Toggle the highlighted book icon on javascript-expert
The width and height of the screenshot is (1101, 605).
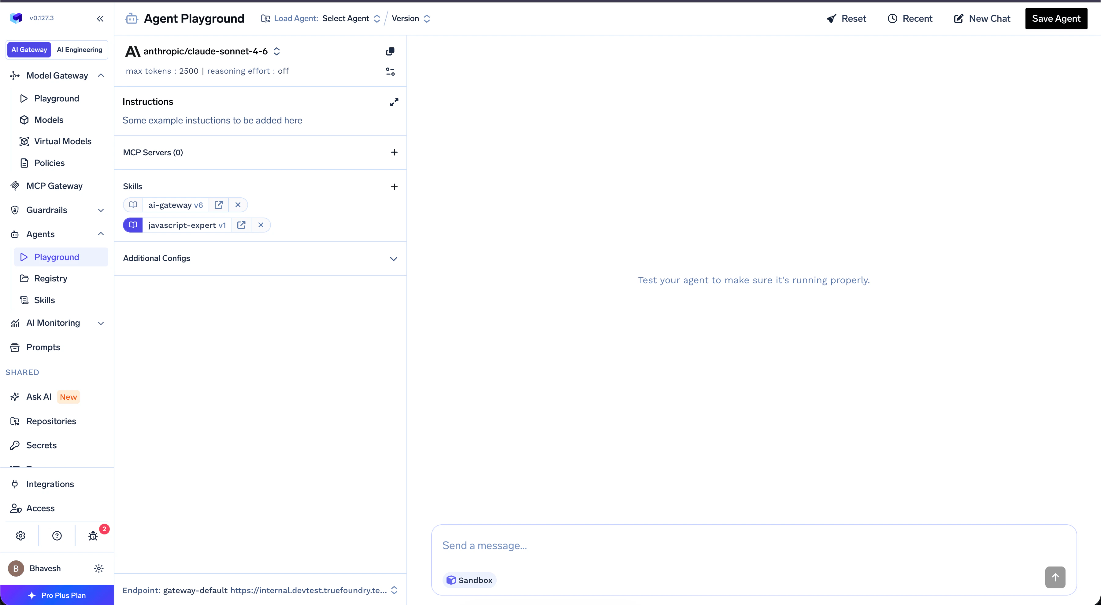133,225
